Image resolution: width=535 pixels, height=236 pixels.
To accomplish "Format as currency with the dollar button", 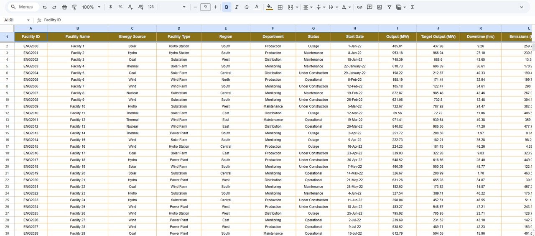I will tap(110, 7).
